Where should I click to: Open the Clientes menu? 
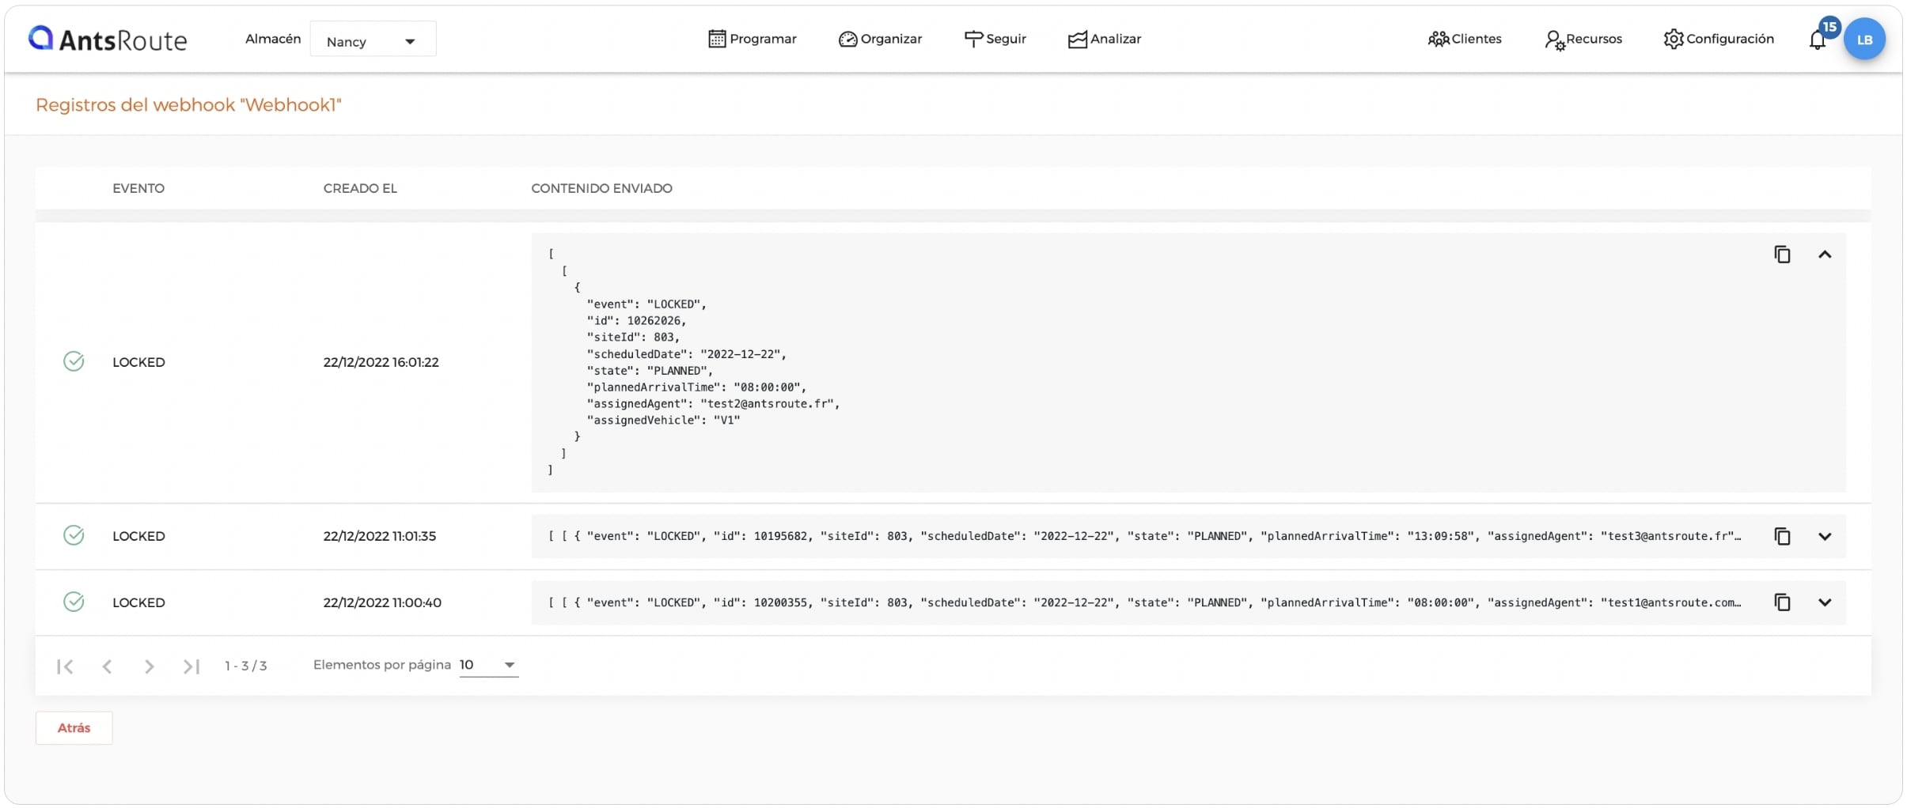[1465, 39]
